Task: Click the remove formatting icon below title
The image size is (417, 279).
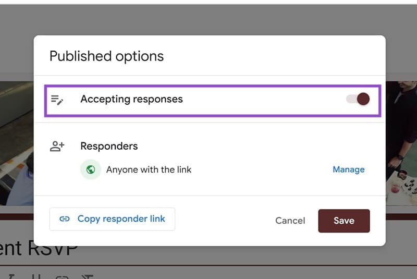Action: coord(87,275)
